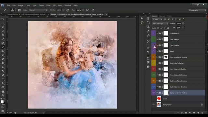Open the layer Opacity slider dropdown

click(183, 24)
